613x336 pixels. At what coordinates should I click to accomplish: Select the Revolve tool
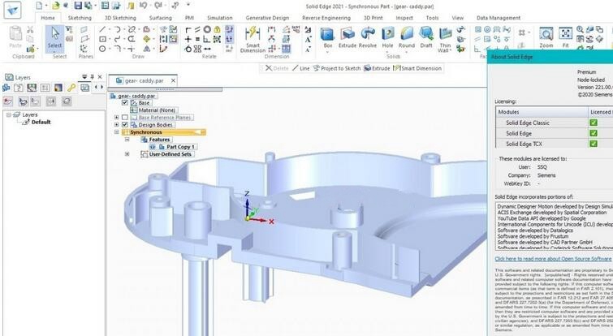(x=368, y=38)
